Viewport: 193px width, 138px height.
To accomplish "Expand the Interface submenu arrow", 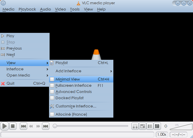I will click(x=47, y=69).
